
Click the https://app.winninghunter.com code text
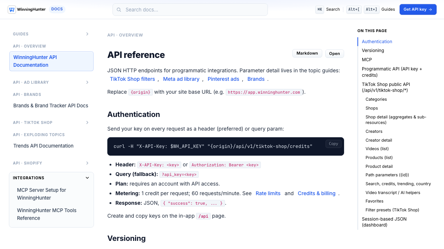(x=264, y=92)
